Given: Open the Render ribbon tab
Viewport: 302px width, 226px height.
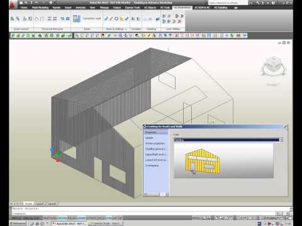Looking at the screenshot, I should (x=57, y=8).
